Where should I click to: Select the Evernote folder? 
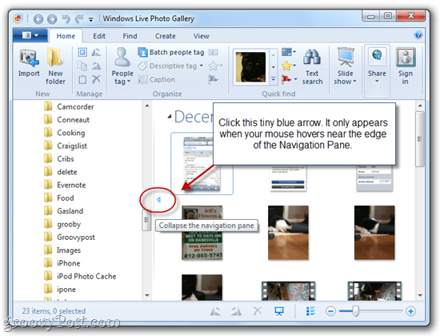click(65, 185)
